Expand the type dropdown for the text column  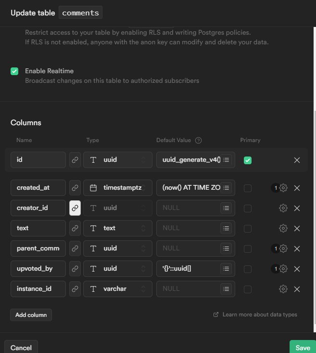click(118, 228)
